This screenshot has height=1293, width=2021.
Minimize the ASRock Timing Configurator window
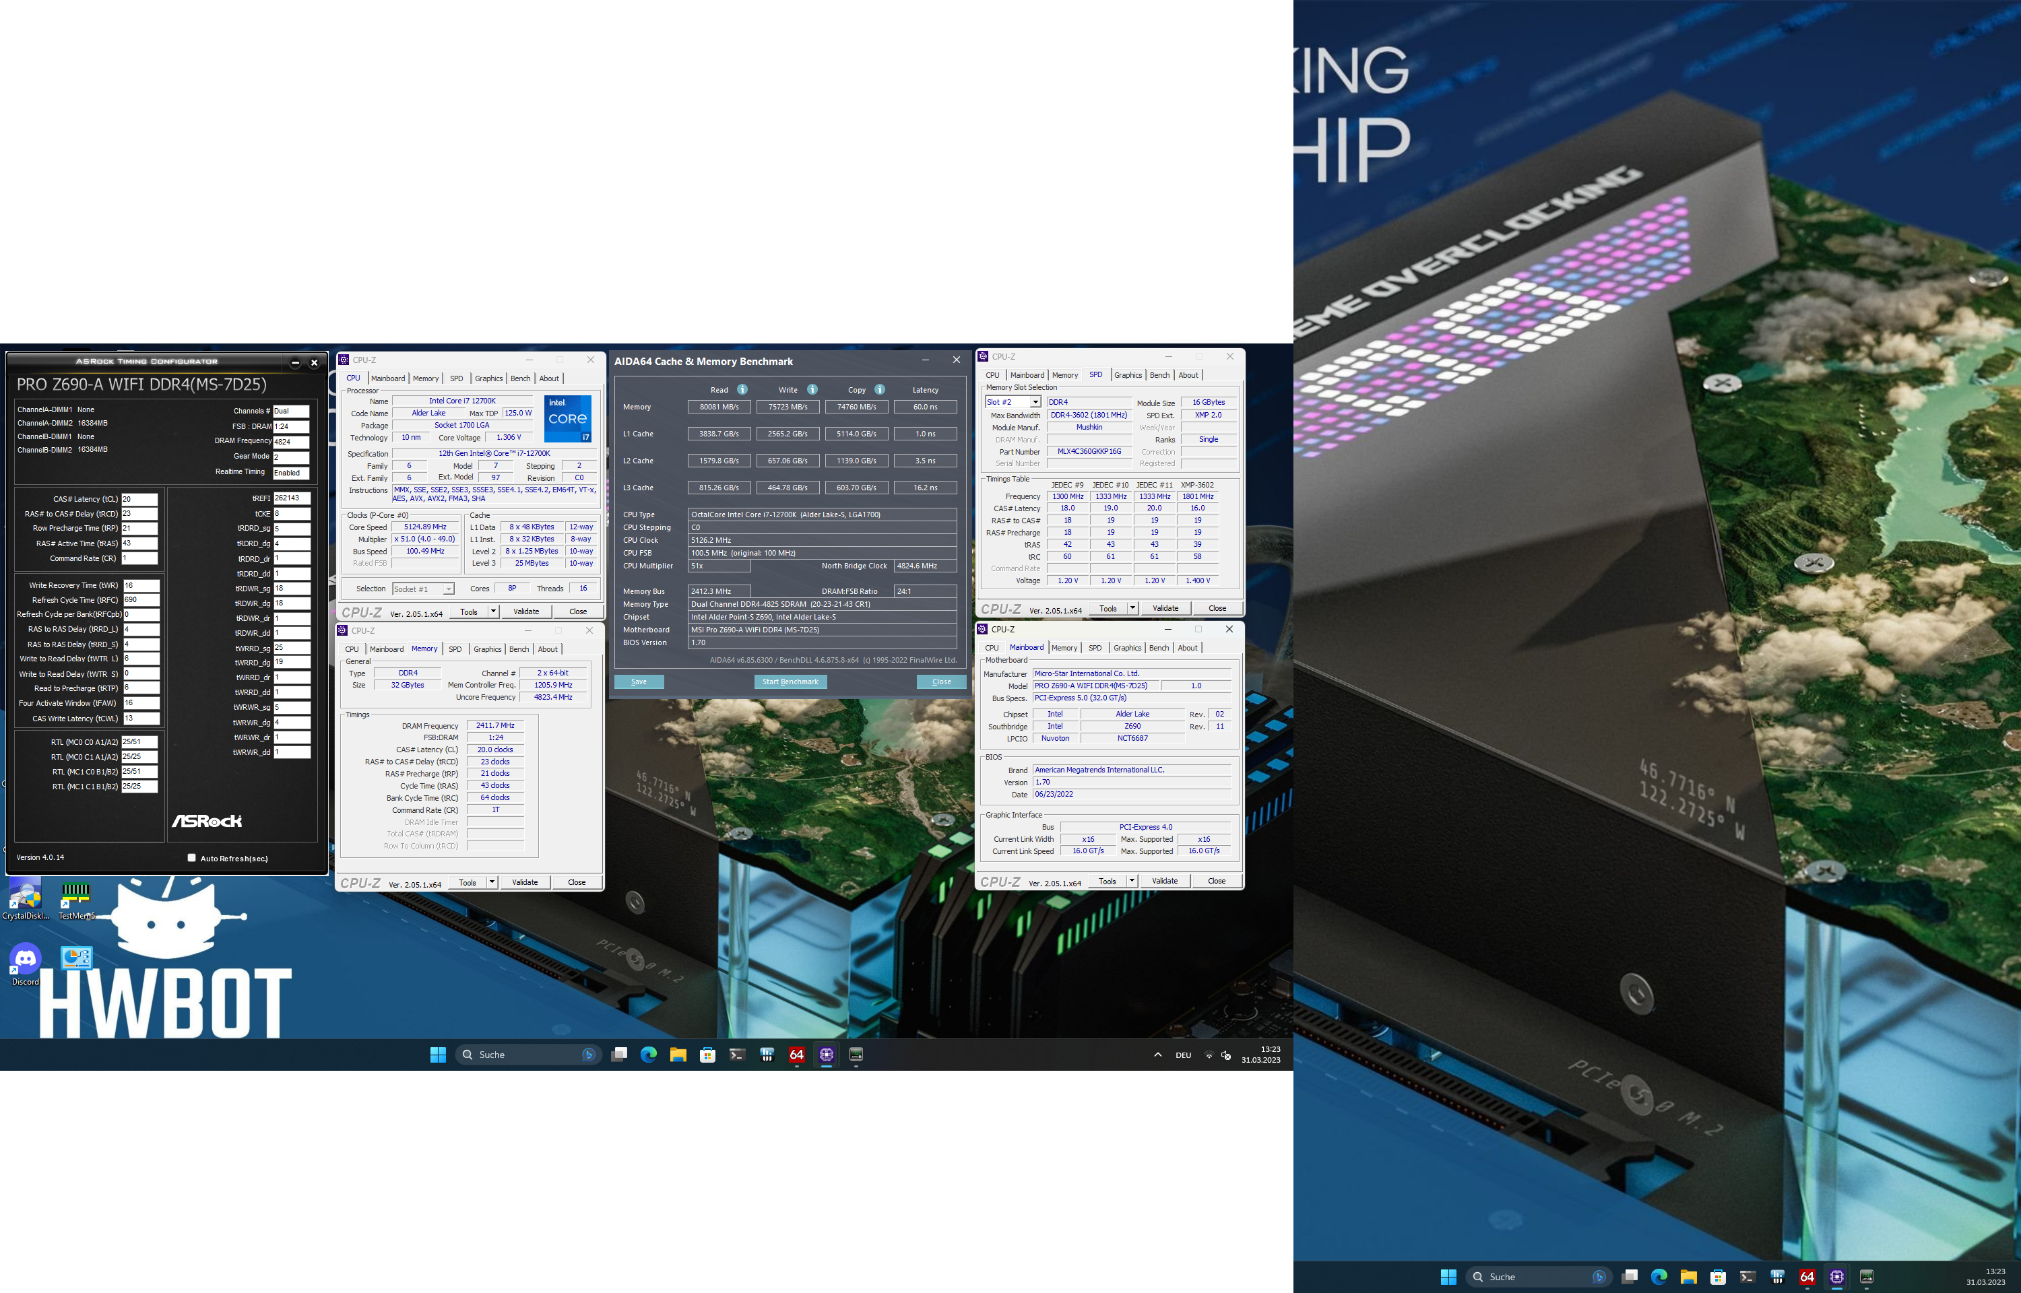tap(294, 363)
